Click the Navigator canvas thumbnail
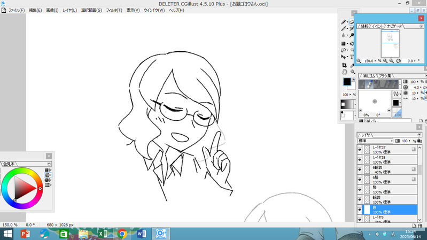Image resolution: width=427 pixels, height=240 pixels. pyautogui.click(x=390, y=44)
